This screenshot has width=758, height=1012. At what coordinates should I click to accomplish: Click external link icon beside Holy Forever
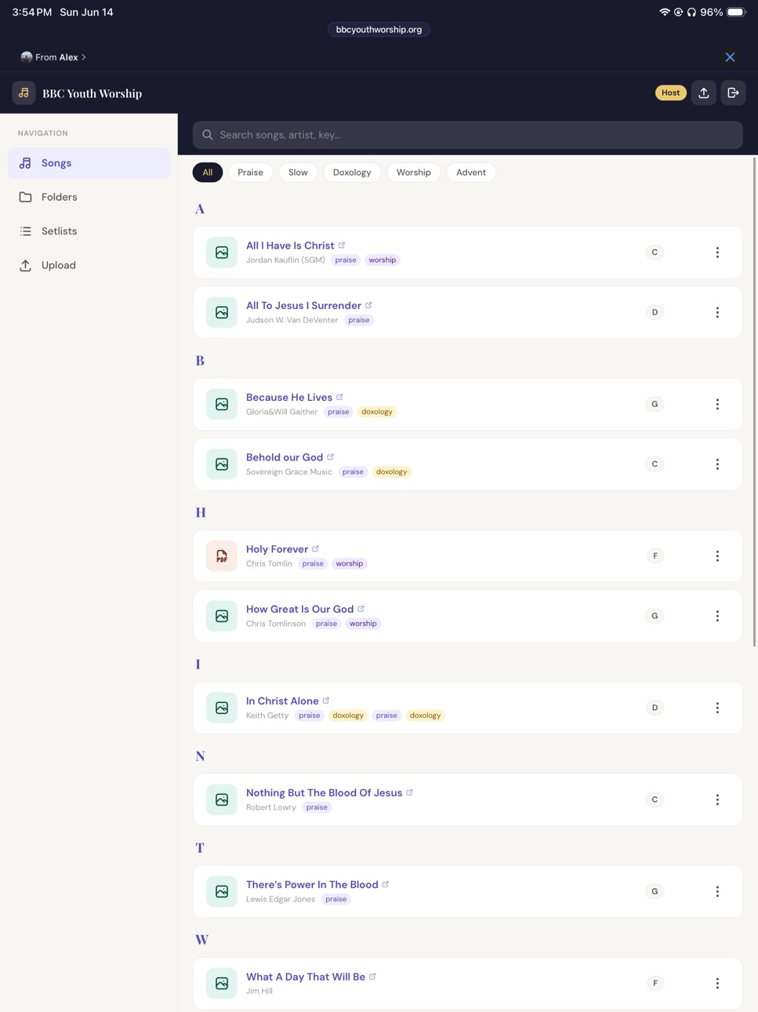315,548
